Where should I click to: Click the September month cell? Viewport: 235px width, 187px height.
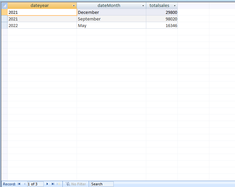[111, 19]
